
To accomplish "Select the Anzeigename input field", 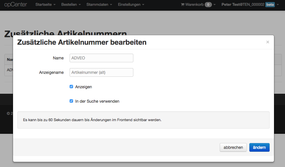I will [101, 72].
